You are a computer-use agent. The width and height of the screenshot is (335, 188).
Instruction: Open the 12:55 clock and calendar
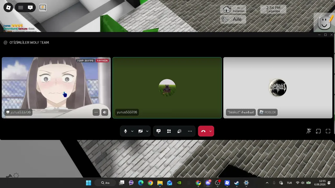[320, 183]
